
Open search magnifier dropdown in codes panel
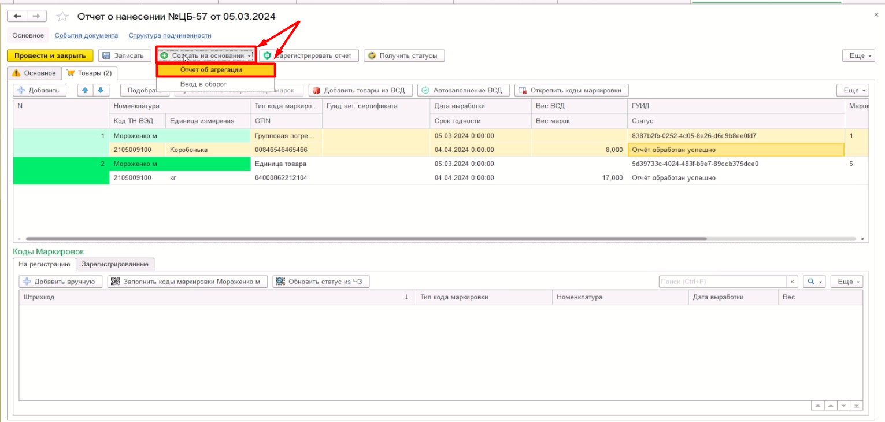pyautogui.click(x=815, y=282)
